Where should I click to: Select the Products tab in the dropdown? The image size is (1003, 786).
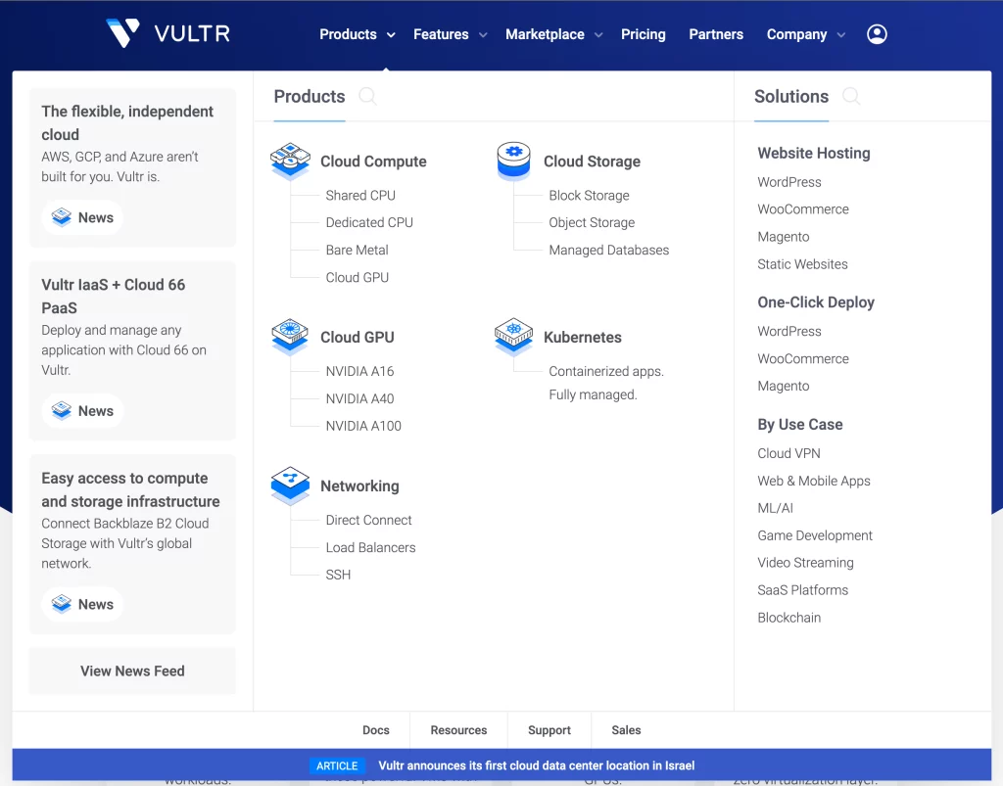pyautogui.click(x=310, y=97)
